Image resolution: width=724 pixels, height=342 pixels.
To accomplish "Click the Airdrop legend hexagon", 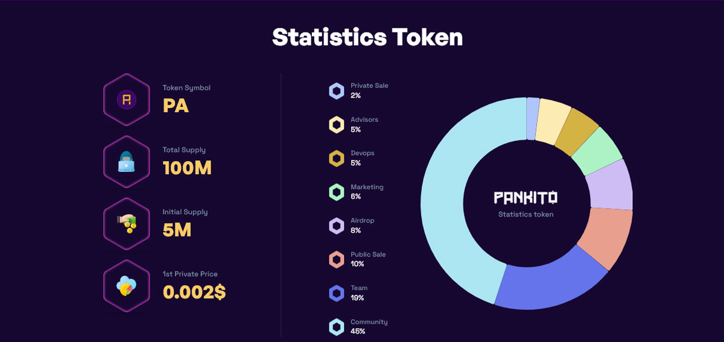I will click(336, 226).
